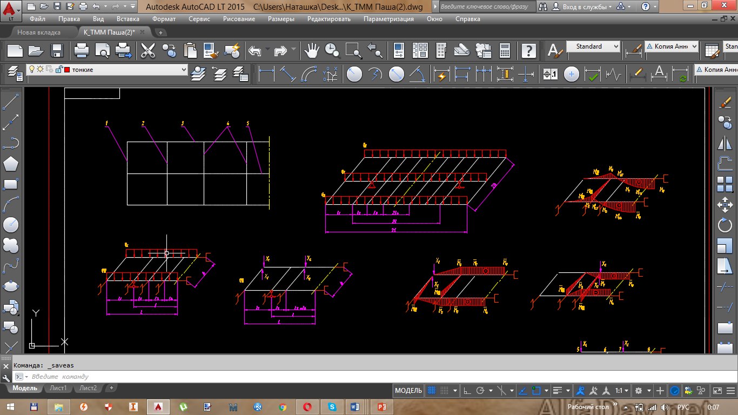The image size is (738, 415).
Task: Open annotation scale 1:1 dropdown
Action: (x=622, y=390)
